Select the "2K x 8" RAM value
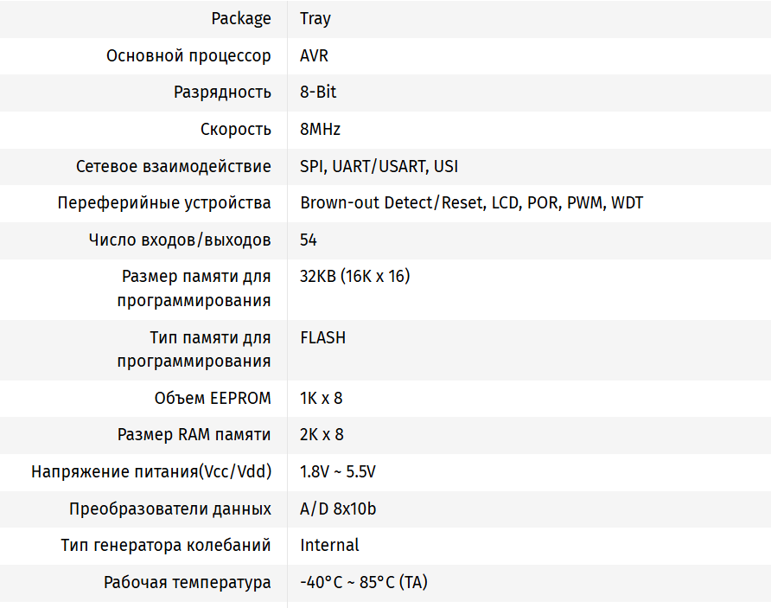Viewport: 771px width, 608px height. [322, 435]
